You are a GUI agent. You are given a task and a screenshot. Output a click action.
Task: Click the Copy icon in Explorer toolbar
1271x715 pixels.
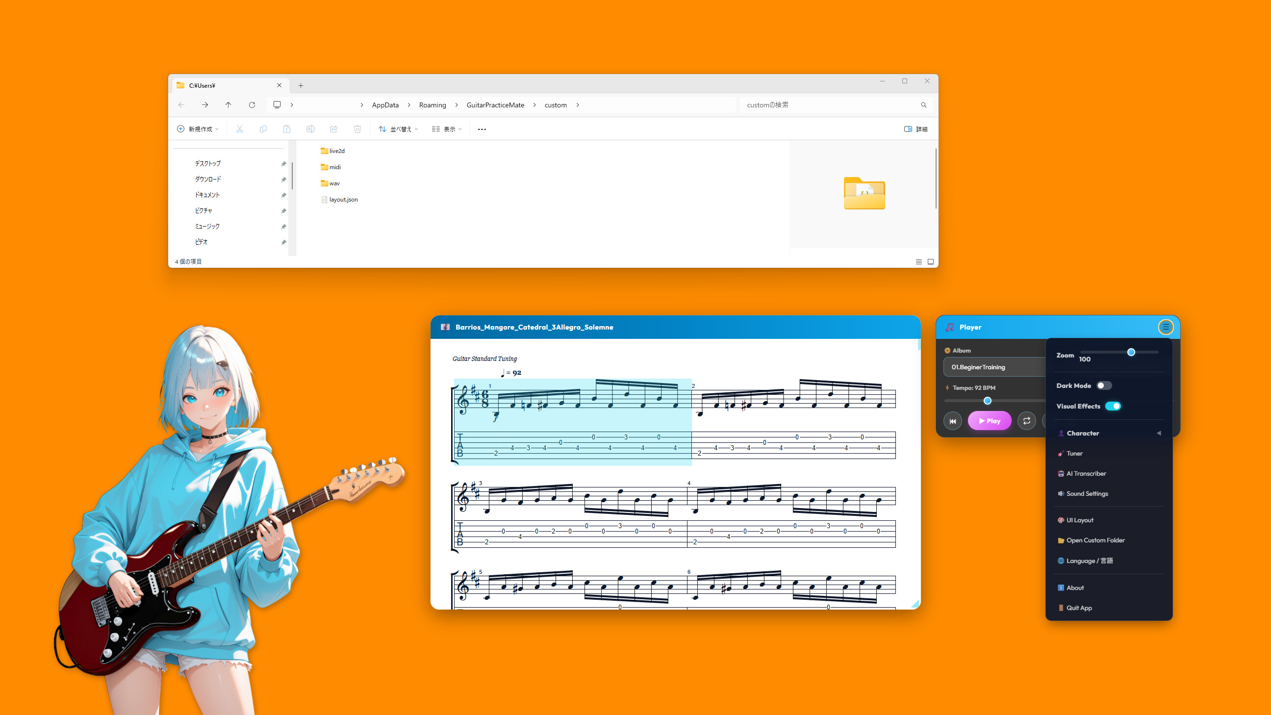[263, 129]
